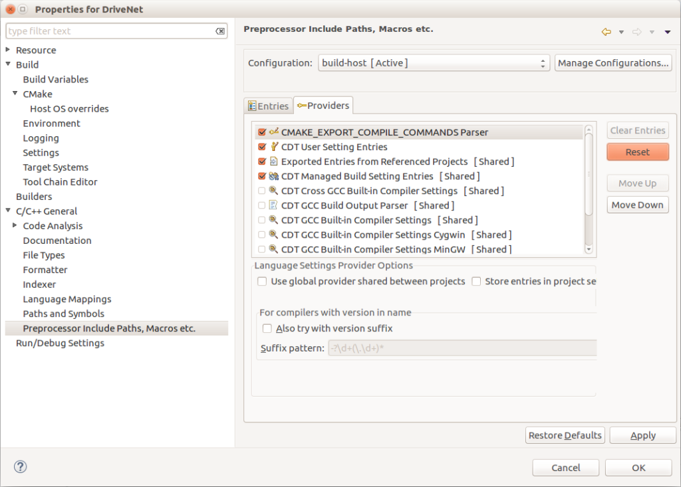The image size is (681, 487).
Task: Enable CDT GCC Built-in Compiler Settings Cygwin
Action: click(262, 235)
